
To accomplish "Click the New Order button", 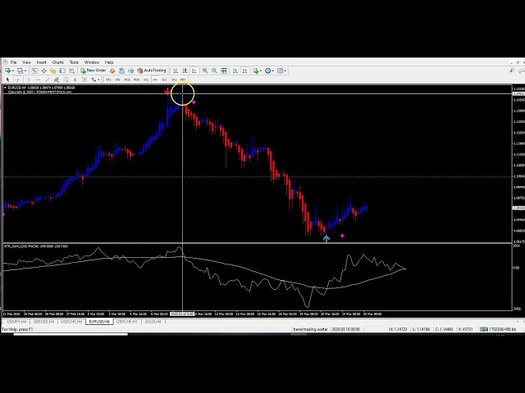I will 94,70.
